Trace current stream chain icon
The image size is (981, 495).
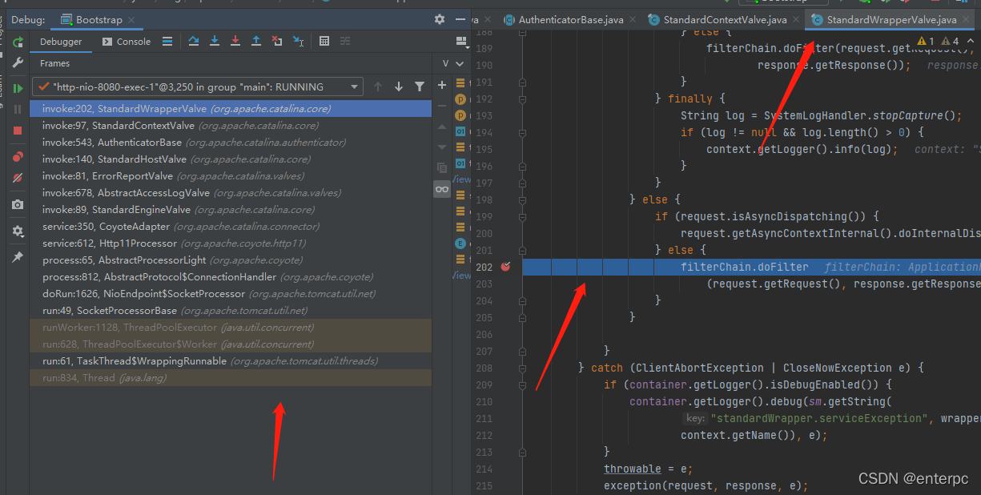coord(345,42)
